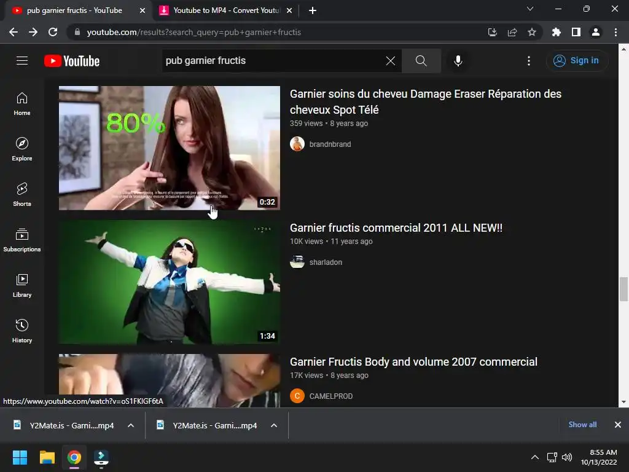The image size is (629, 472).
Task: Go back in browser
Action: (x=14, y=32)
